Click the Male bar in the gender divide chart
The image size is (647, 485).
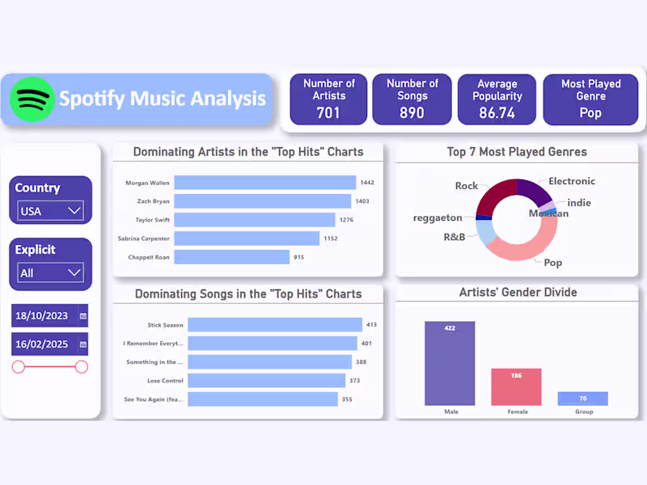pyautogui.click(x=450, y=364)
